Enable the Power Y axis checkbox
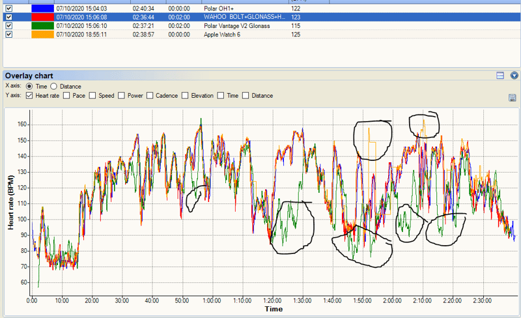 pyautogui.click(x=121, y=96)
